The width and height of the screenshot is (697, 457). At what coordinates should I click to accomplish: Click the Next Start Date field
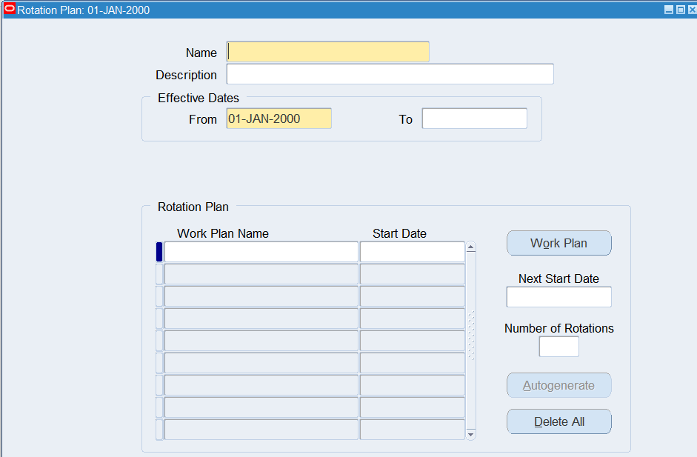point(558,297)
